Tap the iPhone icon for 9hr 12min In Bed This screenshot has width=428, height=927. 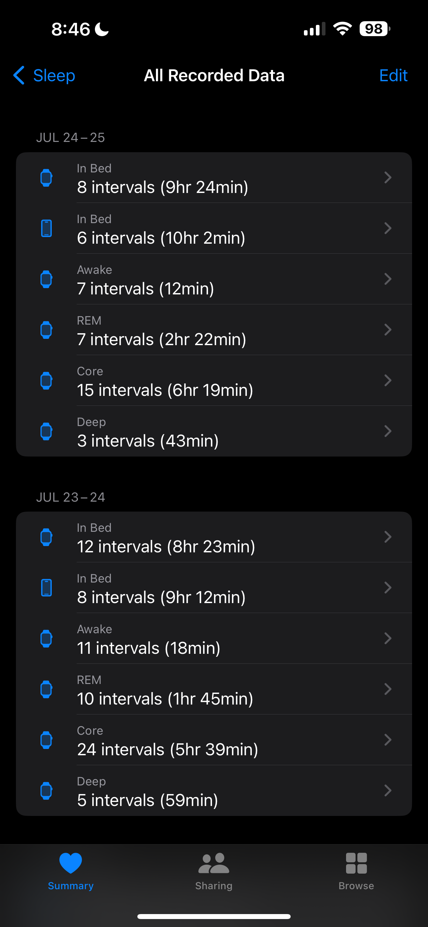click(46, 587)
